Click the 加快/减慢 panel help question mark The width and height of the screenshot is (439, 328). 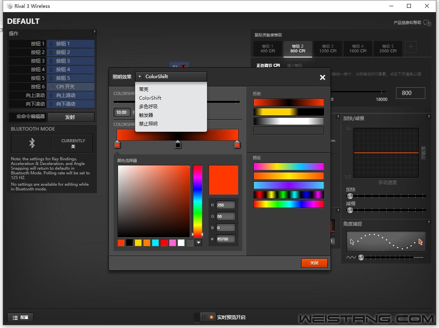tap(428, 117)
